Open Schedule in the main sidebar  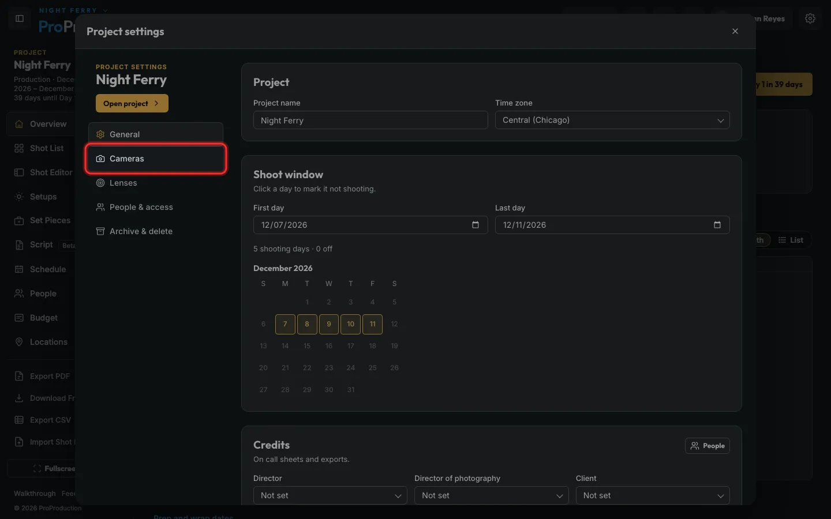point(42,269)
